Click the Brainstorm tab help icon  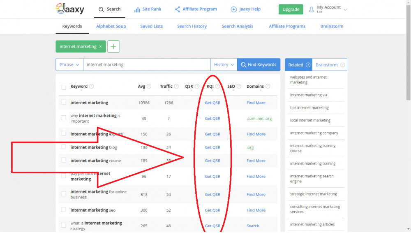click(343, 65)
